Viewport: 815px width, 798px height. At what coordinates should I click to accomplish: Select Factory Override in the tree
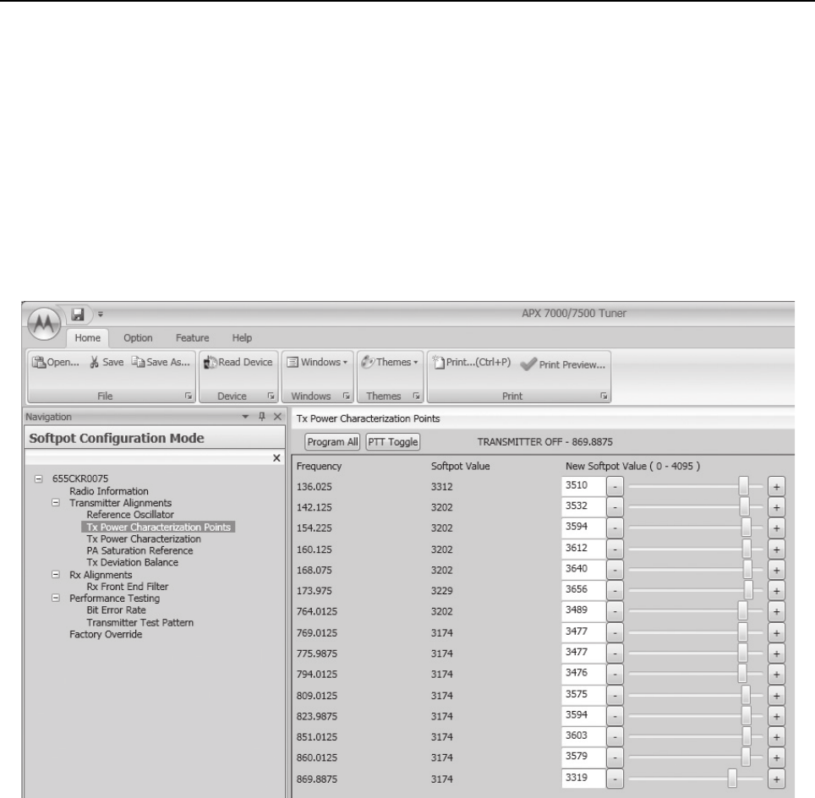tap(106, 634)
